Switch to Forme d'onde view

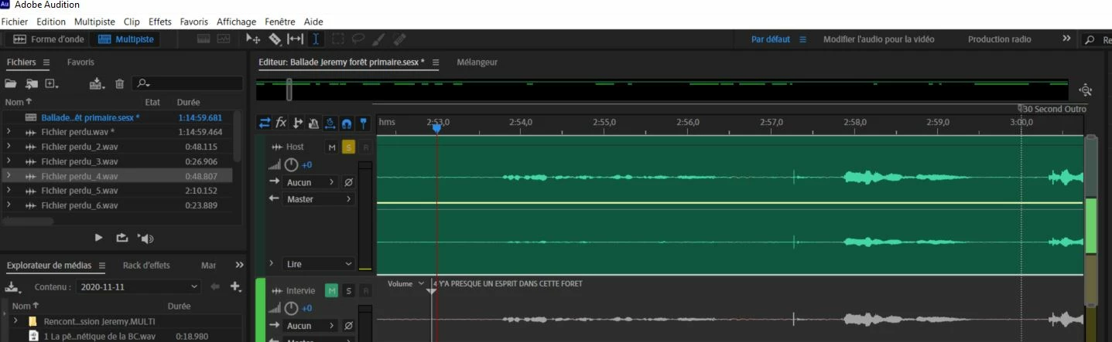point(47,39)
